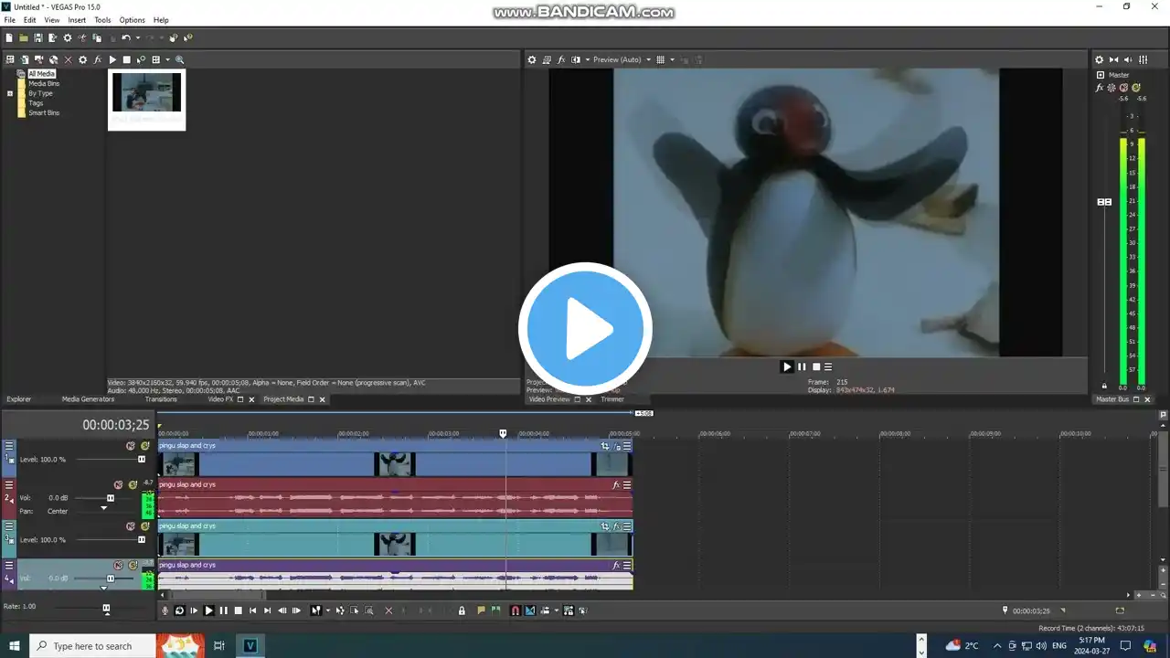1170x658 pixels.
Task: Open Master bus FX icon
Action: pos(1100,88)
